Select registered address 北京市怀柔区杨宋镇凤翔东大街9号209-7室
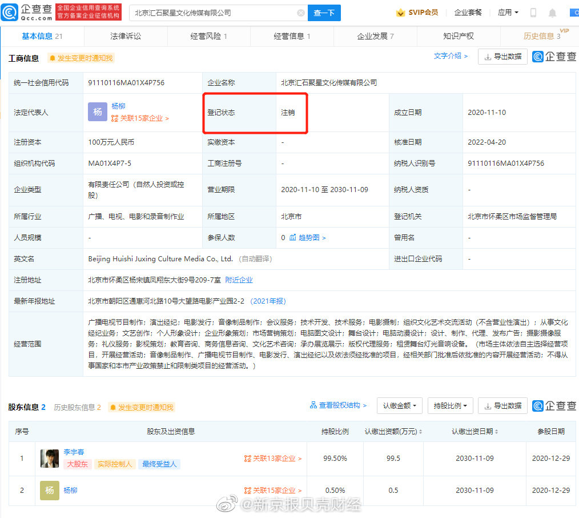This screenshot has height=518, width=579. pos(154,280)
